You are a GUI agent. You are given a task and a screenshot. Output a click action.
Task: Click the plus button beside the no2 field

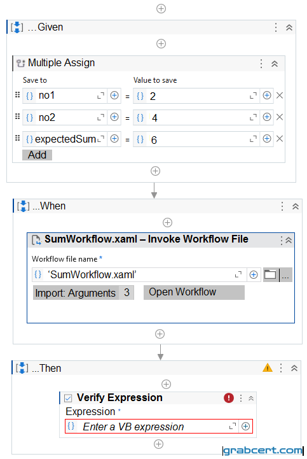tap(114, 117)
